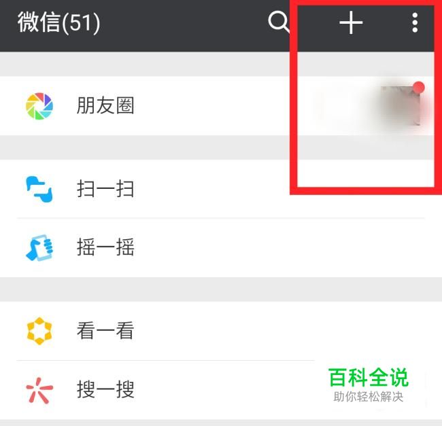Select the 扫一扫 text label
Image resolution: width=442 pixels, height=426 pixels.
point(105,189)
